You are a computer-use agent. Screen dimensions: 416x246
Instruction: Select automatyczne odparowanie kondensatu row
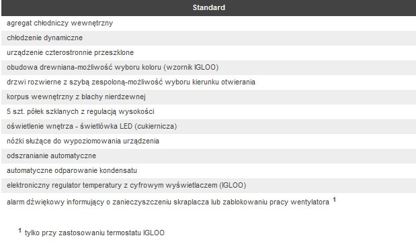pos(208,171)
